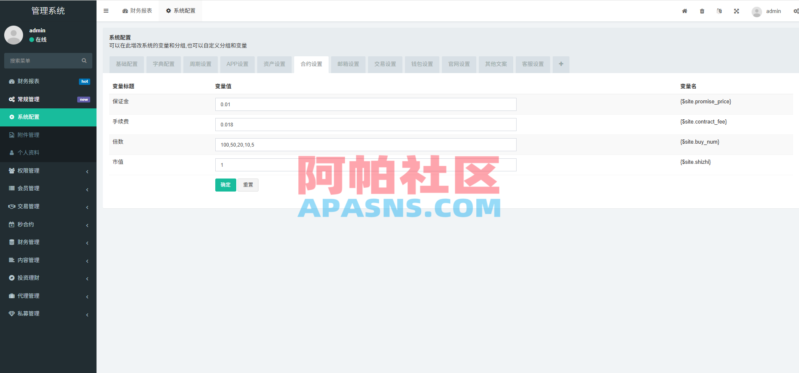Screen dimensions: 799x373
Task: Expand 交易管理 menu
Action: (x=48, y=206)
